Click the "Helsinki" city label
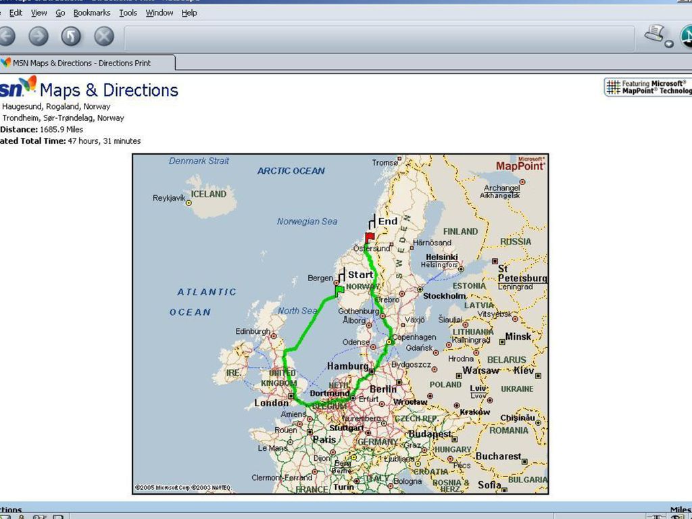The height and width of the screenshot is (519, 692). tap(442, 257)
